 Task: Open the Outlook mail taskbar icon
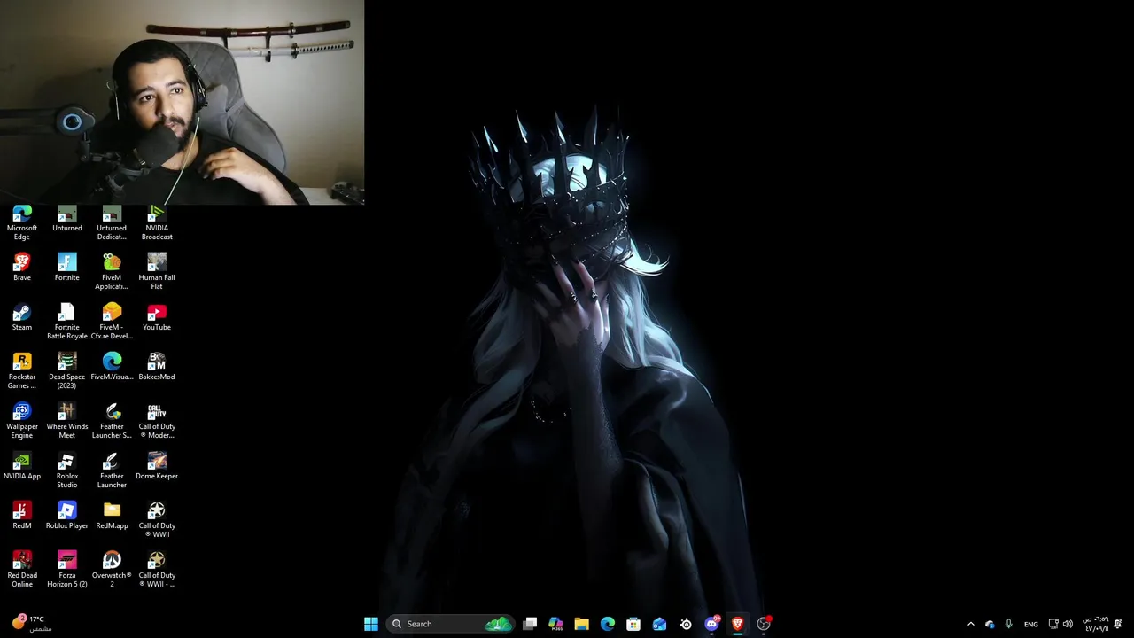659,624
